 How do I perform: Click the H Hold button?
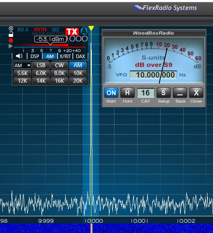click(128, 93)
